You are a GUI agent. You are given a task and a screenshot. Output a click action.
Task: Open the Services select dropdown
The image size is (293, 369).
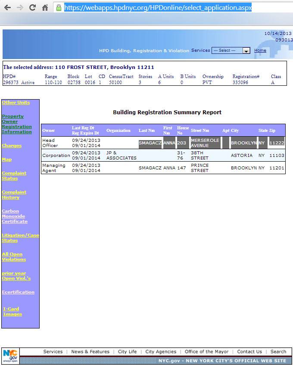point(231,50)
